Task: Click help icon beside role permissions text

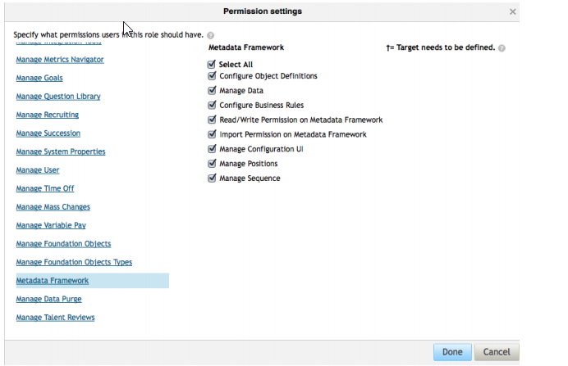Action: (x=210, y=35)
